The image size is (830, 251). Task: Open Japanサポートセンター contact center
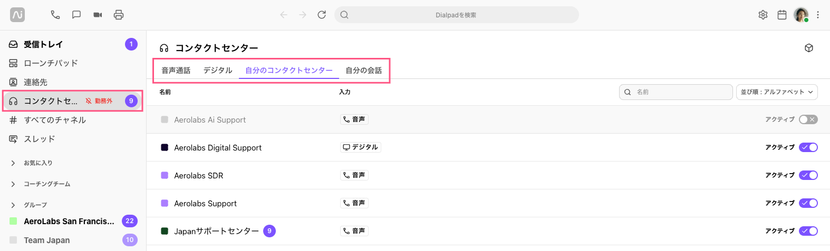488,231
